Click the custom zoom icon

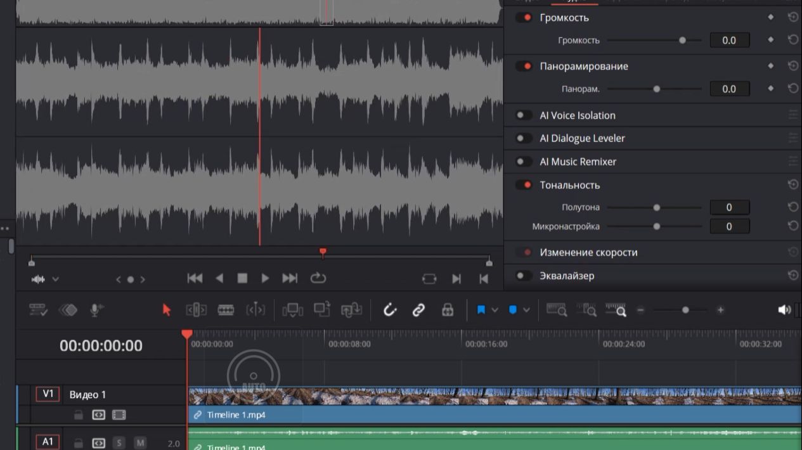point(616,310)
